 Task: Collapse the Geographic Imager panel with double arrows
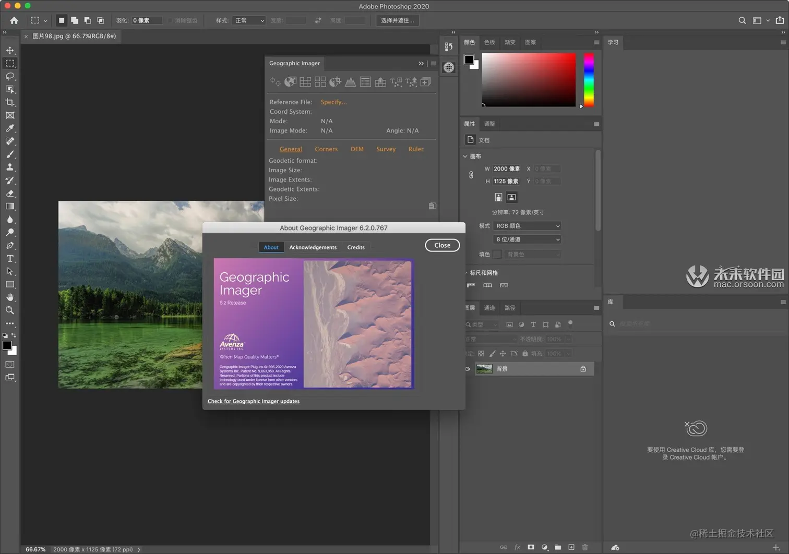[421, 64]
